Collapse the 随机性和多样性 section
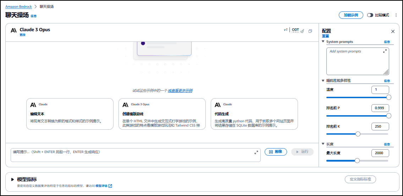Viewport: 403px width, 196px height. [x=323, y=81]
